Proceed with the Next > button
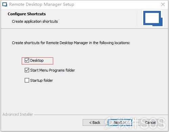169x132 pixels. click(x=120, y=122)
